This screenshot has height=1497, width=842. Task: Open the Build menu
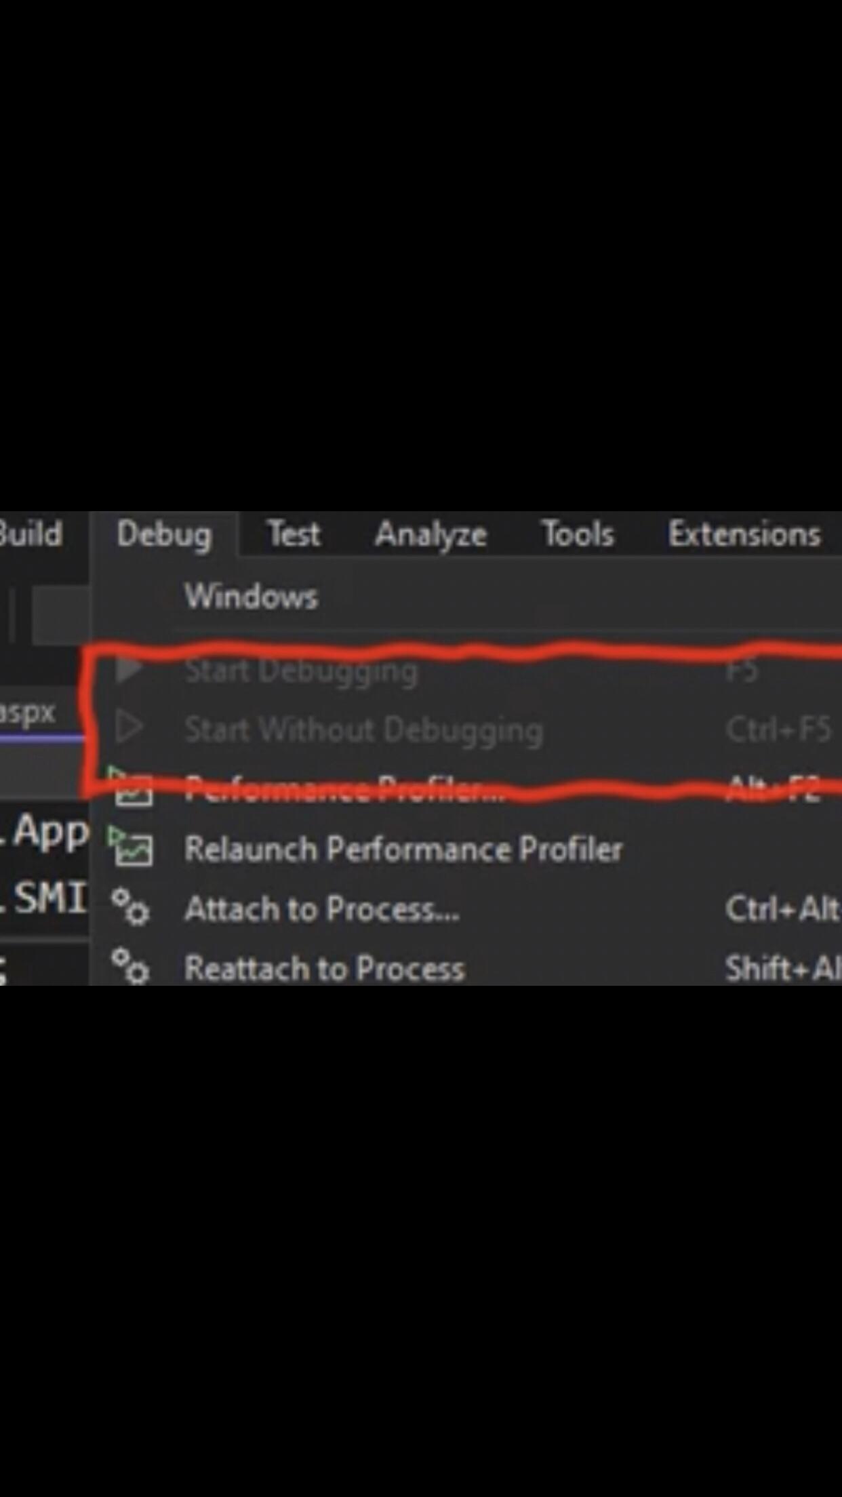point(31,534)
